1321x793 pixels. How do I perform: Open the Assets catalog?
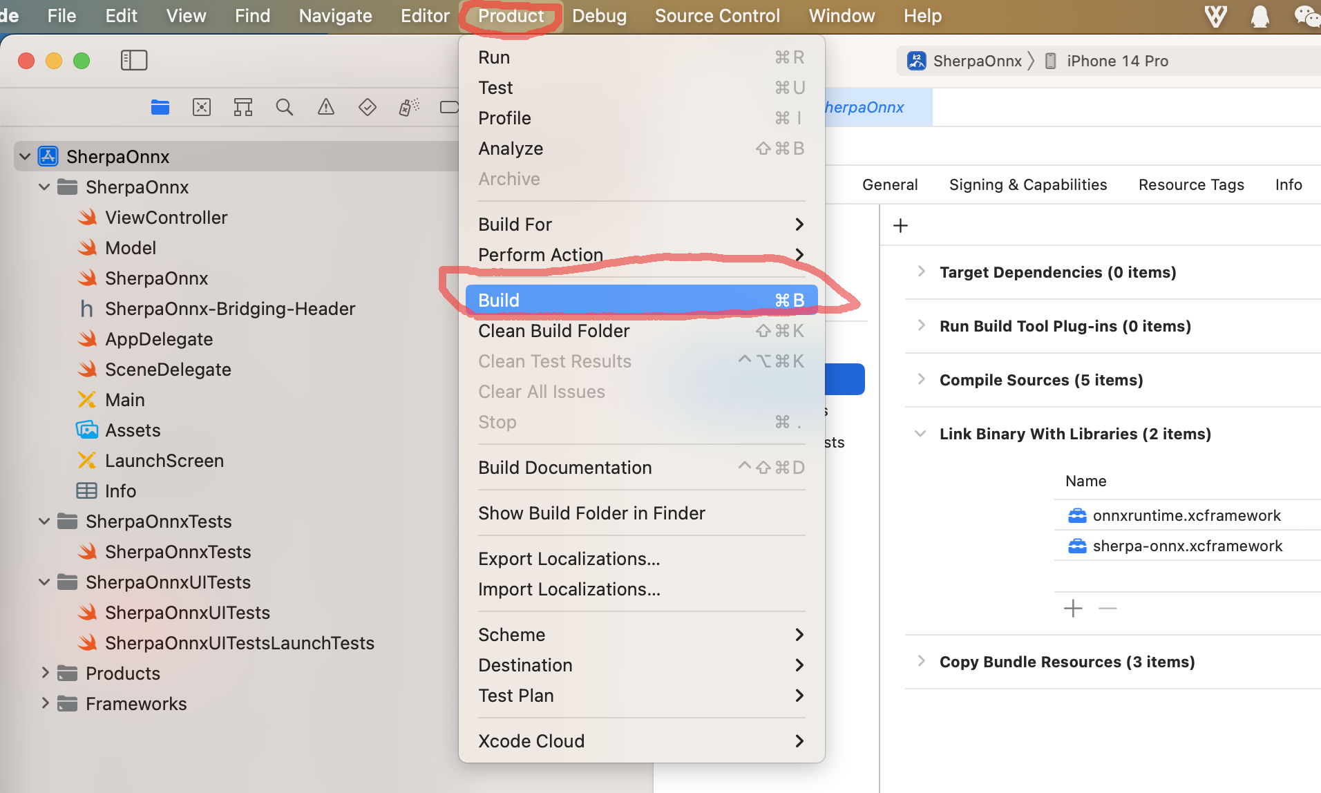click(133, 430)
